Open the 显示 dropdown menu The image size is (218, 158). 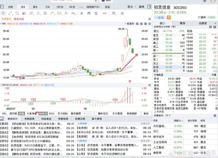(132, 7)
